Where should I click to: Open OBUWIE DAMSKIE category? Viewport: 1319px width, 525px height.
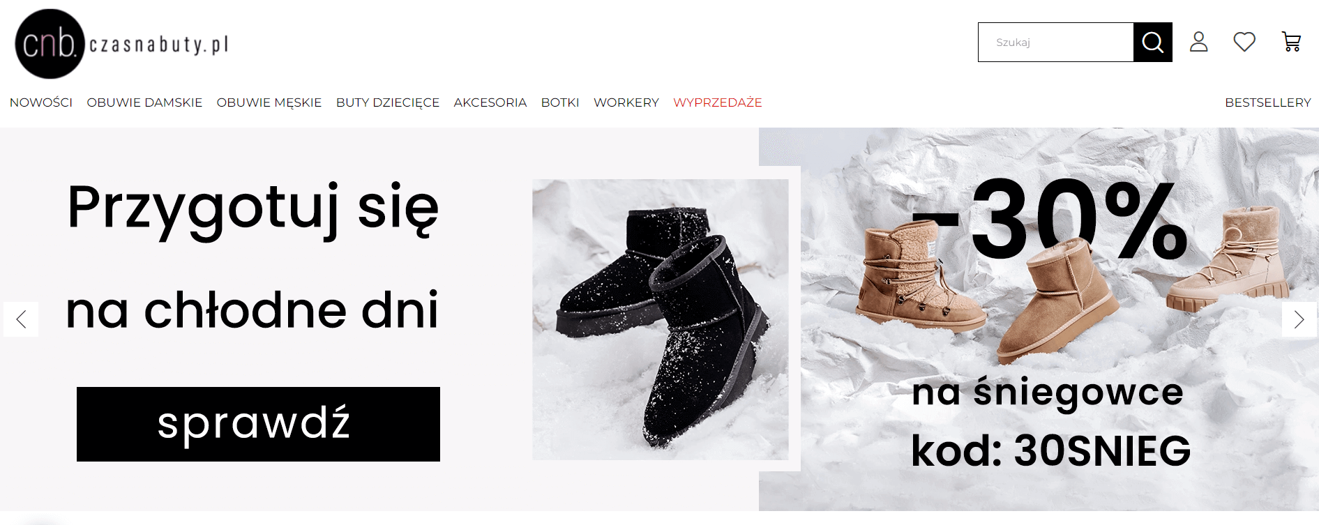point(144,102)
